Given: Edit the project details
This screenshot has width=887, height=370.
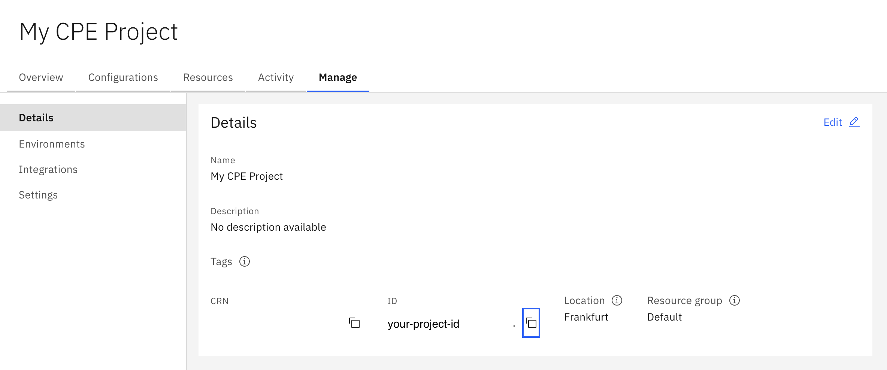Looking at the screenshot, I should (x=841, y=122).
